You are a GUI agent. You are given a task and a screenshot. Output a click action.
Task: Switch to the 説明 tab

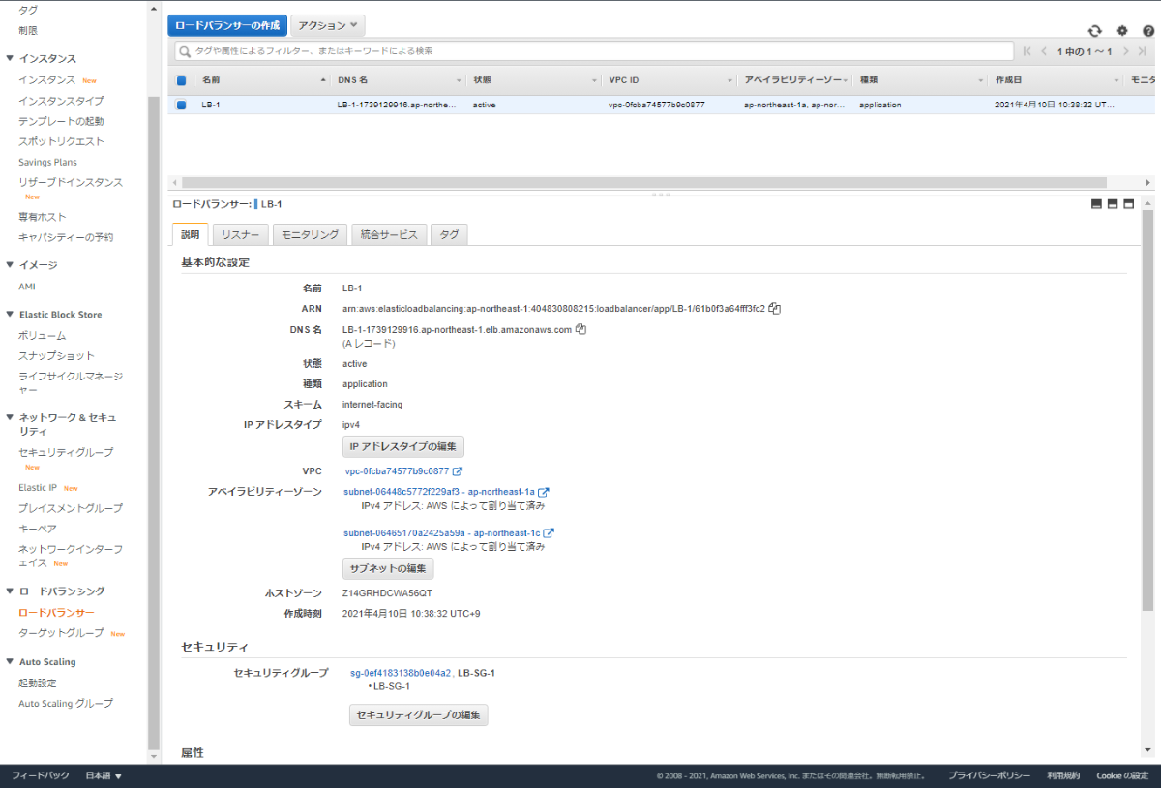click(190, 234)
